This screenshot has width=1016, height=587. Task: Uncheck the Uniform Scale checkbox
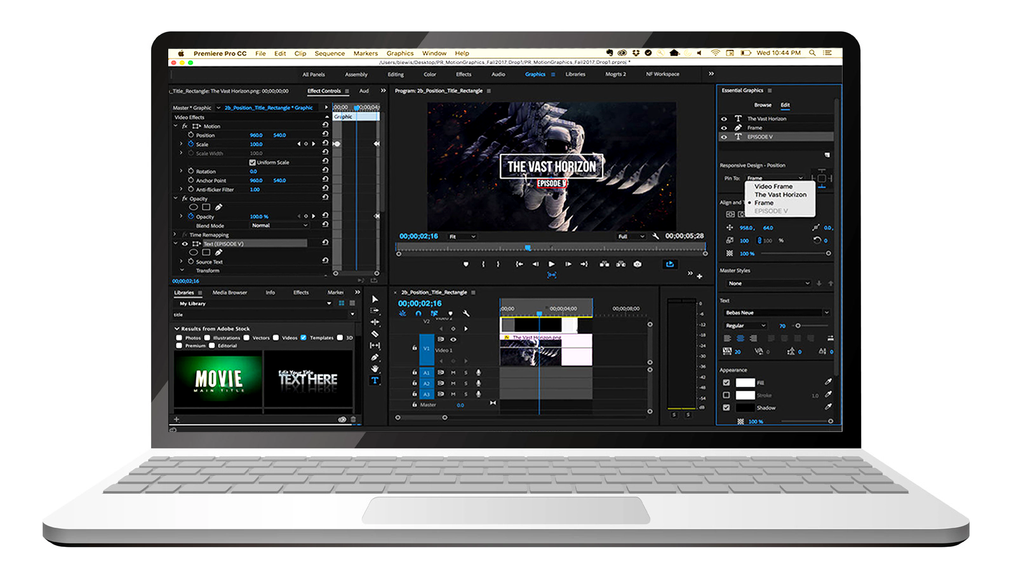(252, 163)
